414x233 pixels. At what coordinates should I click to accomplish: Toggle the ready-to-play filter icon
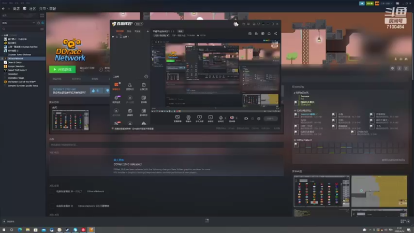[42, 23]
